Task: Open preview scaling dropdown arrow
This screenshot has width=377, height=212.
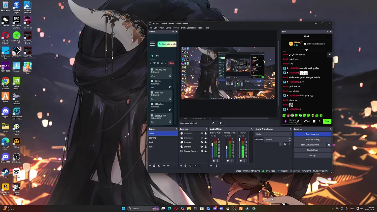Action: coord(211,118)
